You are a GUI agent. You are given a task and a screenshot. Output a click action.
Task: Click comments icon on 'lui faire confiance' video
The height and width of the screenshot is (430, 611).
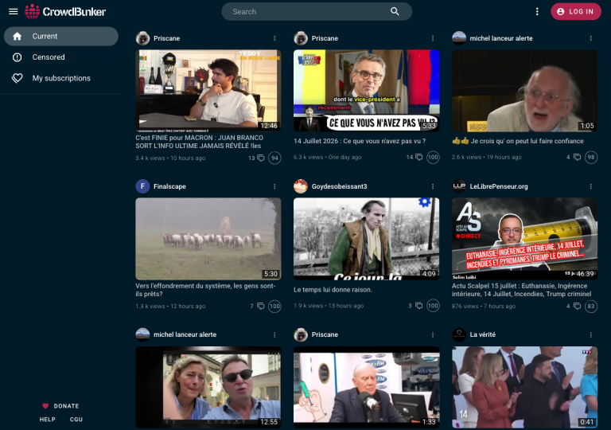coord(577,157)
